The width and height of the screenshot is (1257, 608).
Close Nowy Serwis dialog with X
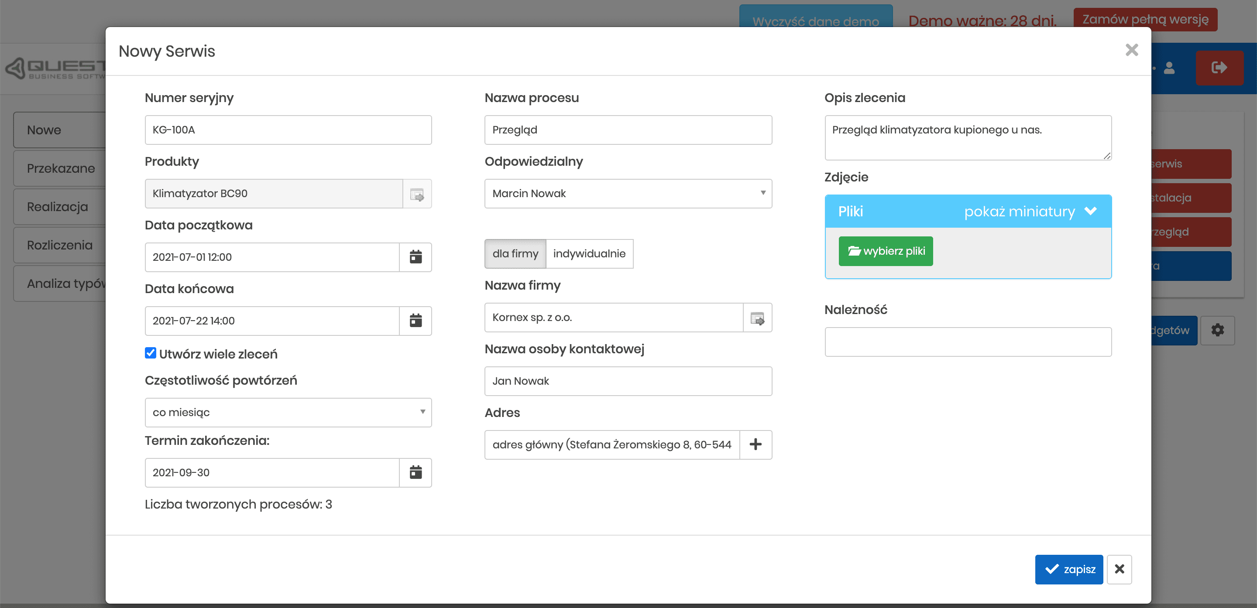[1132, 50]
